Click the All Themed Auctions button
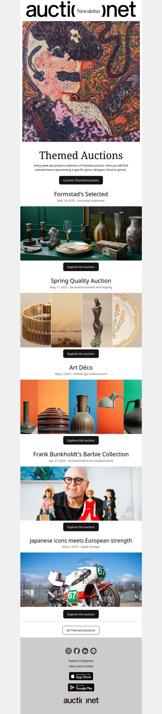The height and width of the screenshot is (714, 162). (81, 630)
